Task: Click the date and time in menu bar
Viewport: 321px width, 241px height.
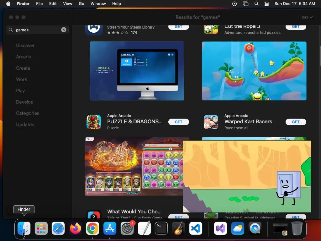Action: pyautogui.click(x=295, y=4)
